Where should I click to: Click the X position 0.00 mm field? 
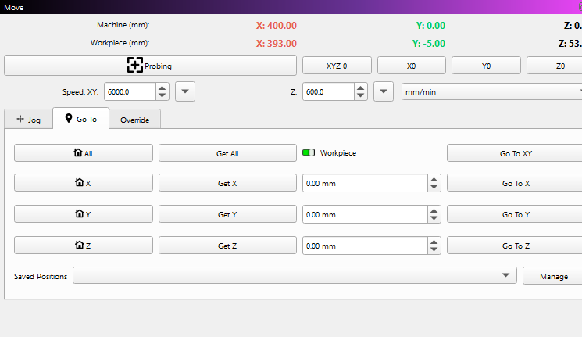click(x=363, y=183)
